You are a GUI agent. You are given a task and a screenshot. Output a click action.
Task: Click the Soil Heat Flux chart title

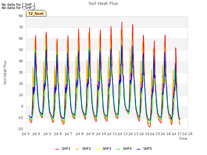(x=103, y=4)
